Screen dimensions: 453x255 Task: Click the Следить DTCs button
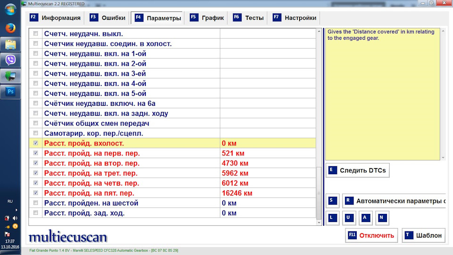coord(358,170)
